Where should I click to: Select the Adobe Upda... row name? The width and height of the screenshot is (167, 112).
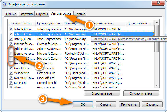point(24,49)
